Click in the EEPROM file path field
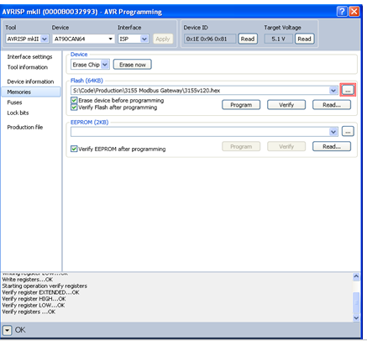The height and width of the screenshot is (341, 367). 201,132
